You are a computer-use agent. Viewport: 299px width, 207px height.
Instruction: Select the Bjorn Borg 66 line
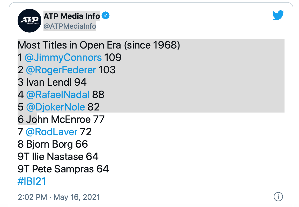tap(53, 144)
